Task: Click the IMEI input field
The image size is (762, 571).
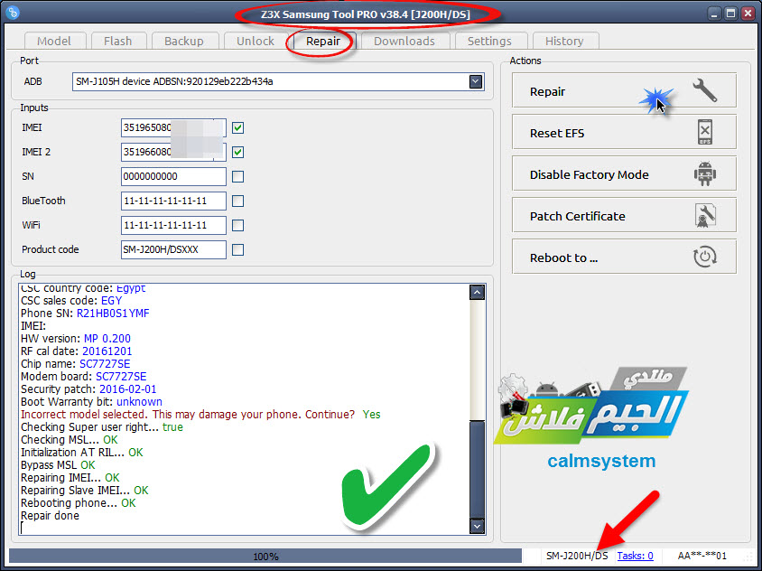Action: pos(173,128)
